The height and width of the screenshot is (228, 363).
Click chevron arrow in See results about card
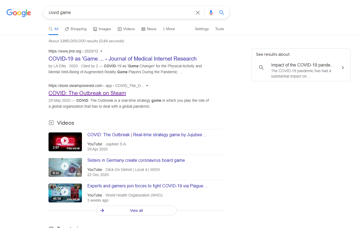[343, 68]
